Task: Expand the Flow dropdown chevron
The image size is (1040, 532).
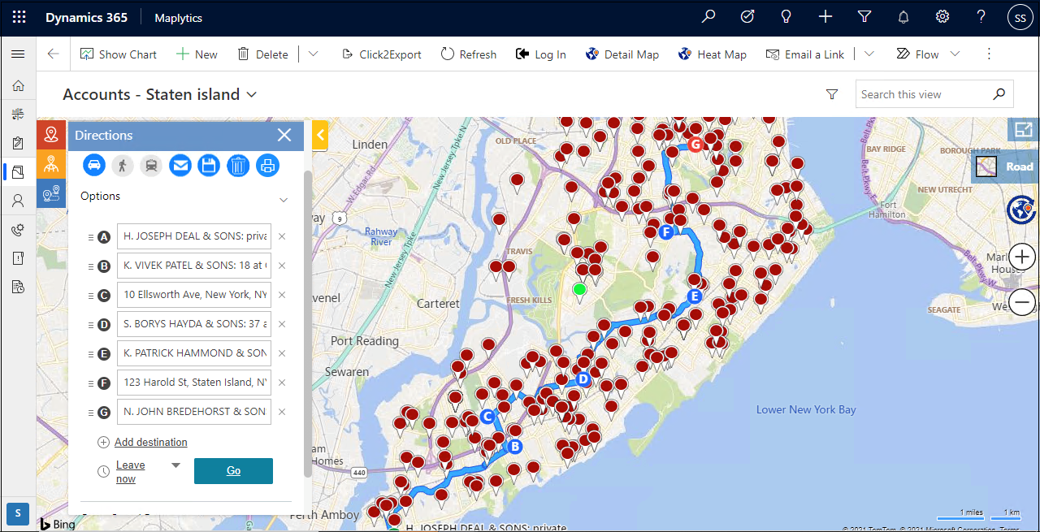Action: point(955,54)
